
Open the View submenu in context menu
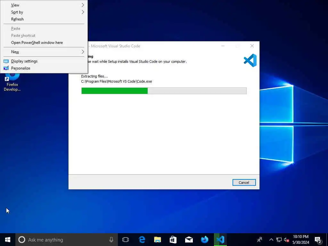[x=44, y=5]
